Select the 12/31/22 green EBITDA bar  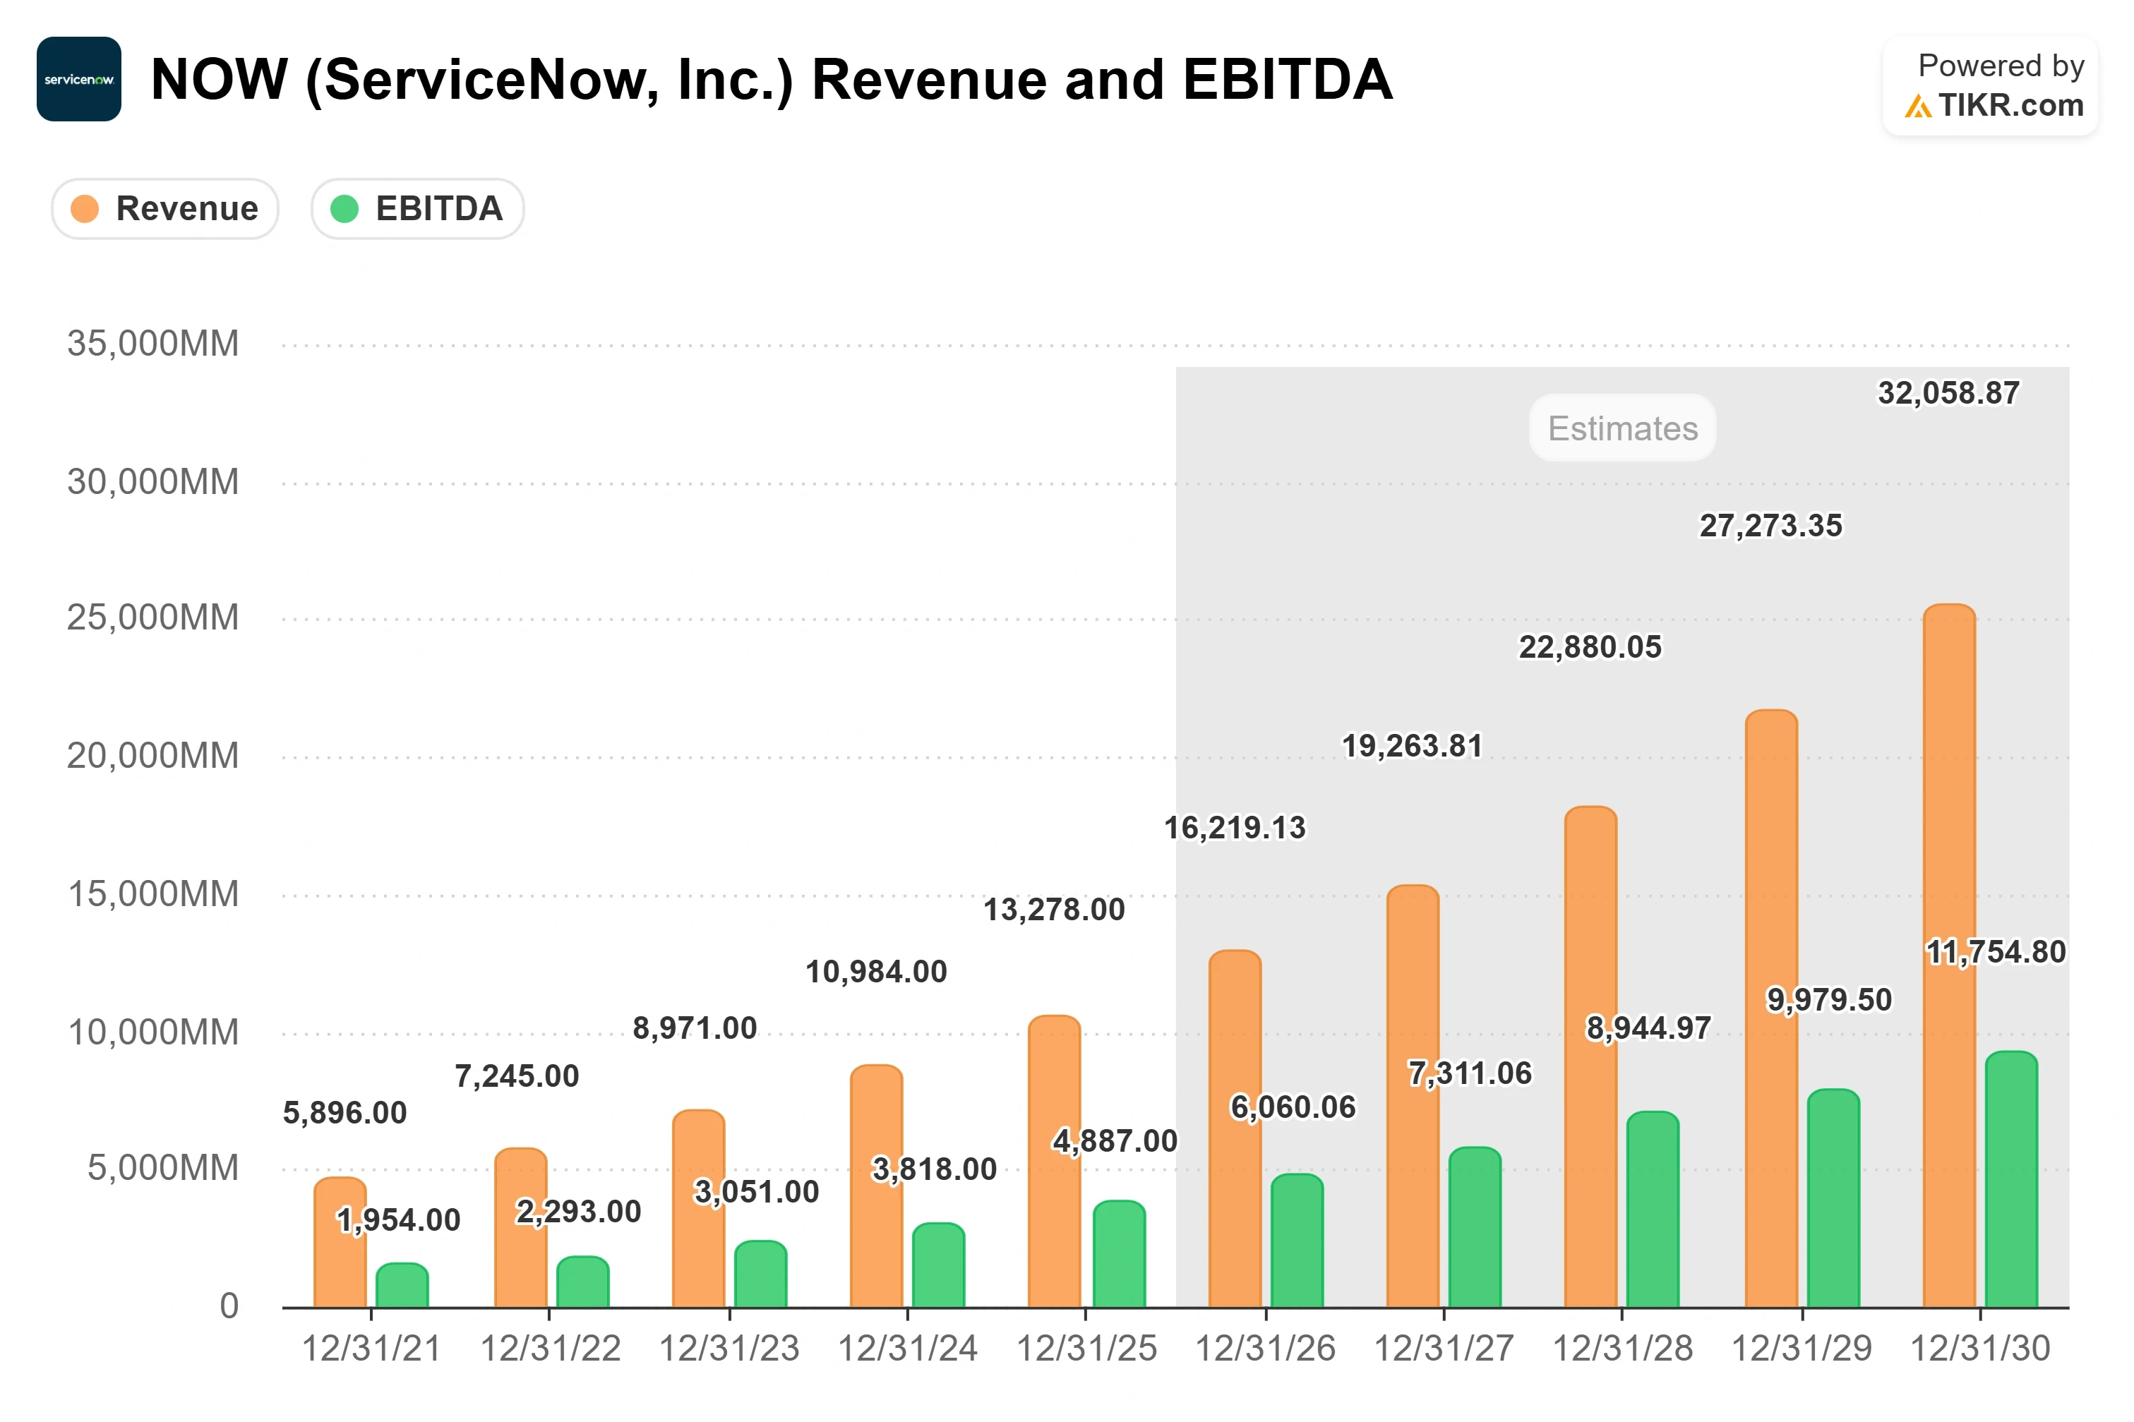pyautogui.click(x=582, y=1282)
